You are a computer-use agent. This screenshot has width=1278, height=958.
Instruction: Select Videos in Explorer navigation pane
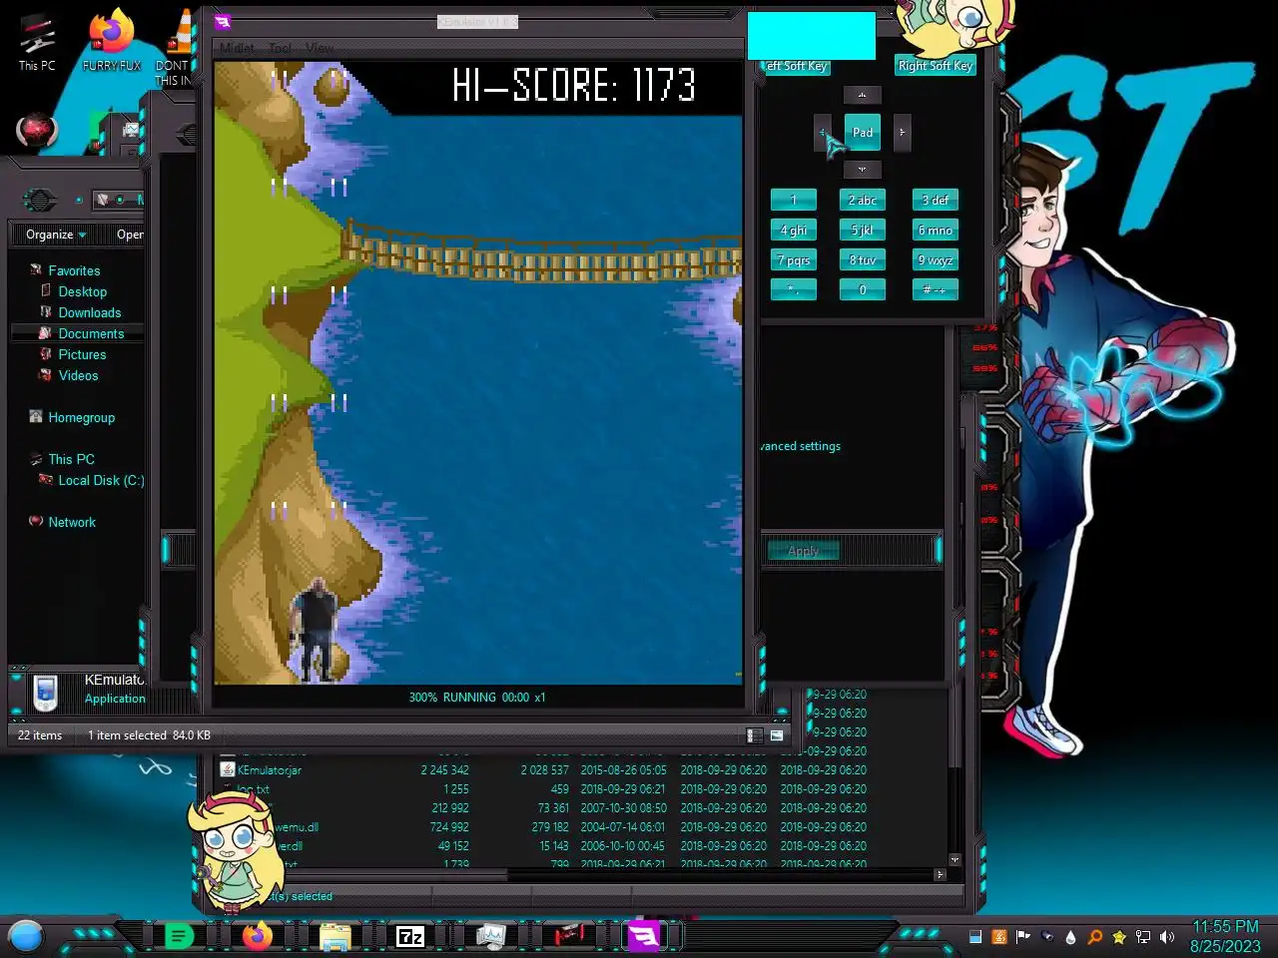(x=78, y=375)
